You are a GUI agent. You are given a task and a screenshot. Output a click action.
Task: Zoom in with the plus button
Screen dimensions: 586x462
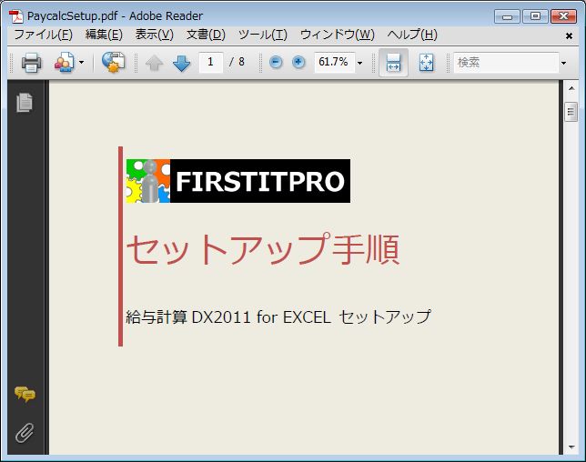298,62
